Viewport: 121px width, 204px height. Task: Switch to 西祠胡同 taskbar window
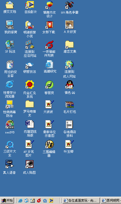111,200
